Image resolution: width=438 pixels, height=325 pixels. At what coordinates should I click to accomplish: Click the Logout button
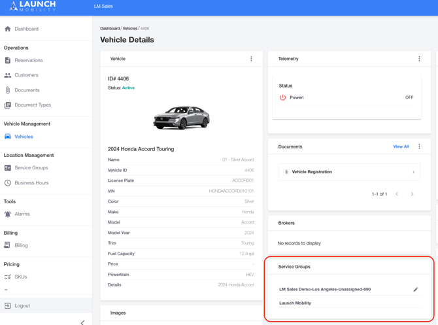[46, 306]
